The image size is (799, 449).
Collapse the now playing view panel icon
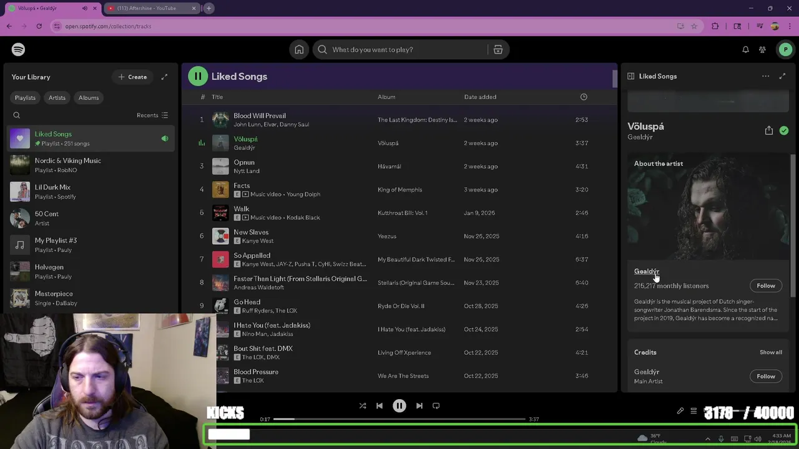tap(630, 76)
